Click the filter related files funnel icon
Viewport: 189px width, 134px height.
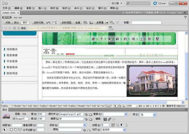[186, 17]
